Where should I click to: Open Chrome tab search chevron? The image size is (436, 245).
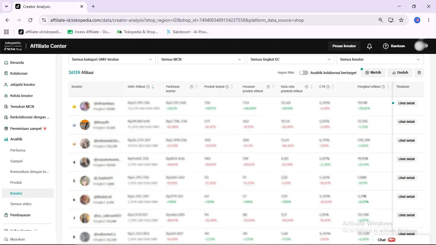6,6
